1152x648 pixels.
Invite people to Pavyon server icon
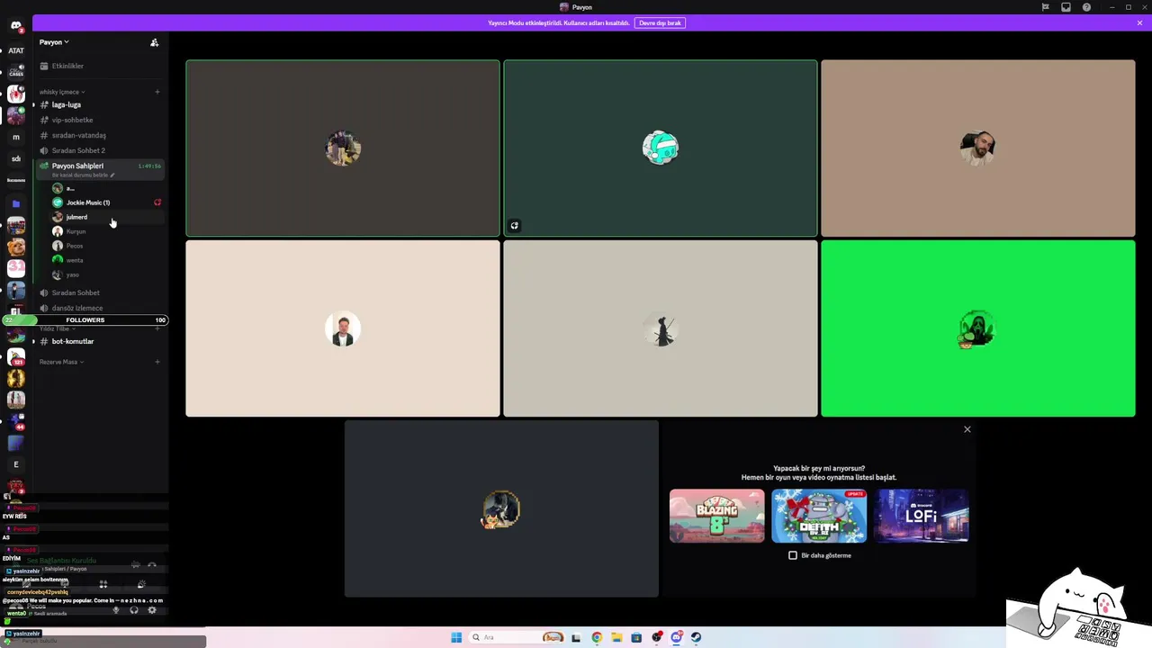click(154, 42)
